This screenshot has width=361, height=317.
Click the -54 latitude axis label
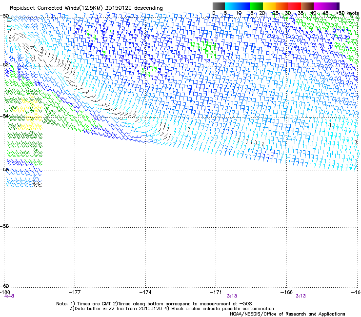(x=4, y=116)
